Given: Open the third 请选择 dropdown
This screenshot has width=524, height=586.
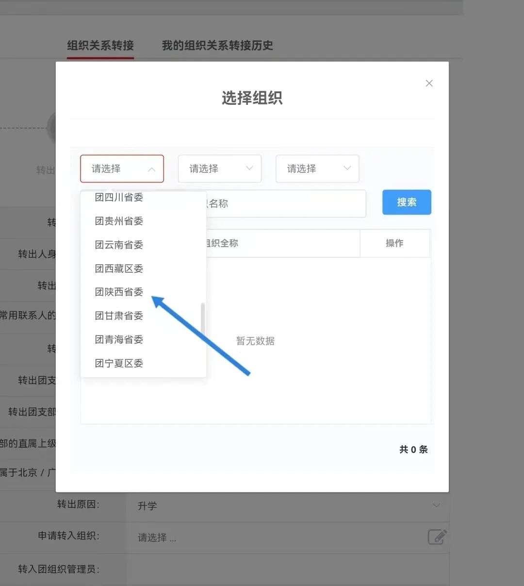Looking at the screenshot, I should (317, 168).
